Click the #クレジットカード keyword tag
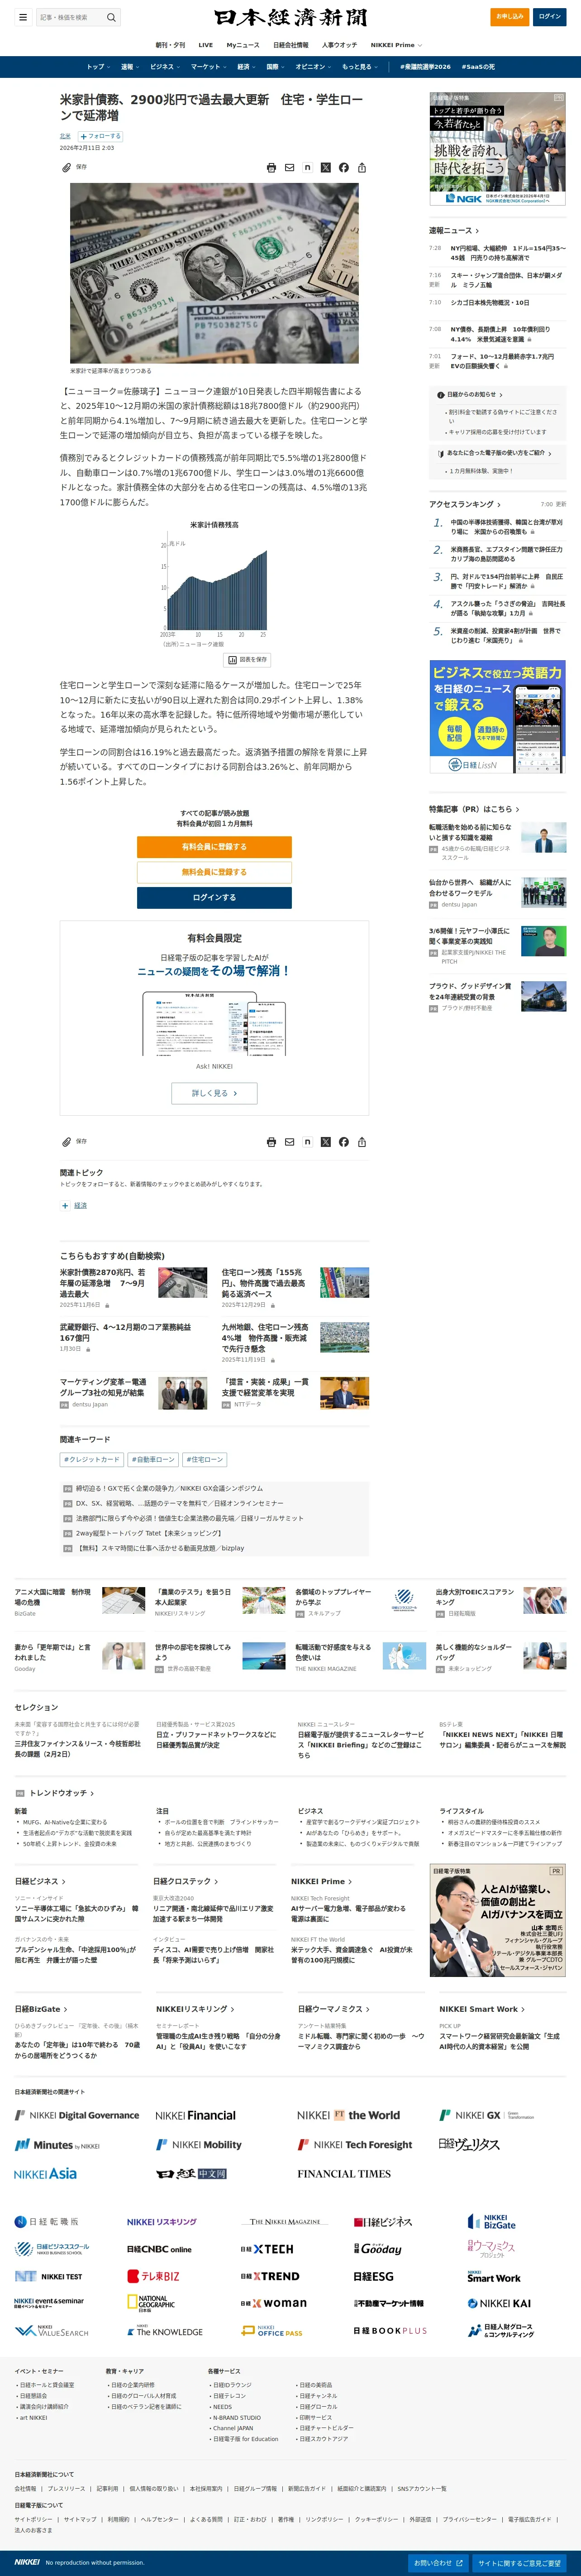This screenshot has width=581, height=2576. tap(92, 1460)
